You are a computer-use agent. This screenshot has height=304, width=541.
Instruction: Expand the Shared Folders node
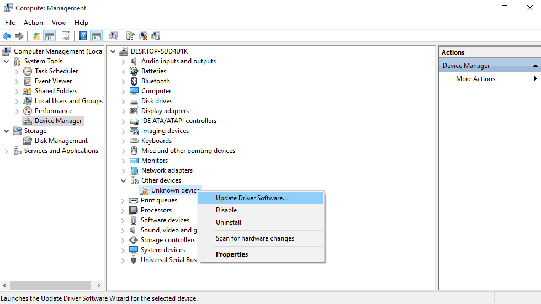pos(17,92)
